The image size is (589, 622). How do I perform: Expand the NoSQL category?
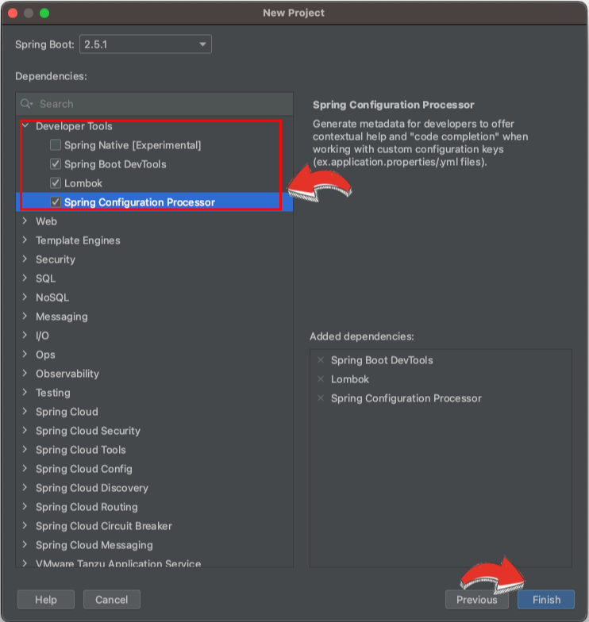point(25,297)
